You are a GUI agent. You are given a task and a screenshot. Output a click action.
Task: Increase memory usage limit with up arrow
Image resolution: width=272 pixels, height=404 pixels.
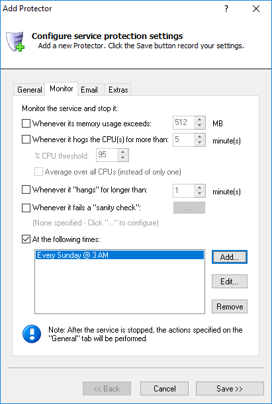200,120
